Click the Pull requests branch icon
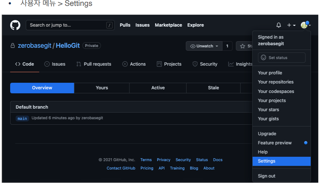Image resolution: width=319 pixels, height=183 pixels. [79, 64]
